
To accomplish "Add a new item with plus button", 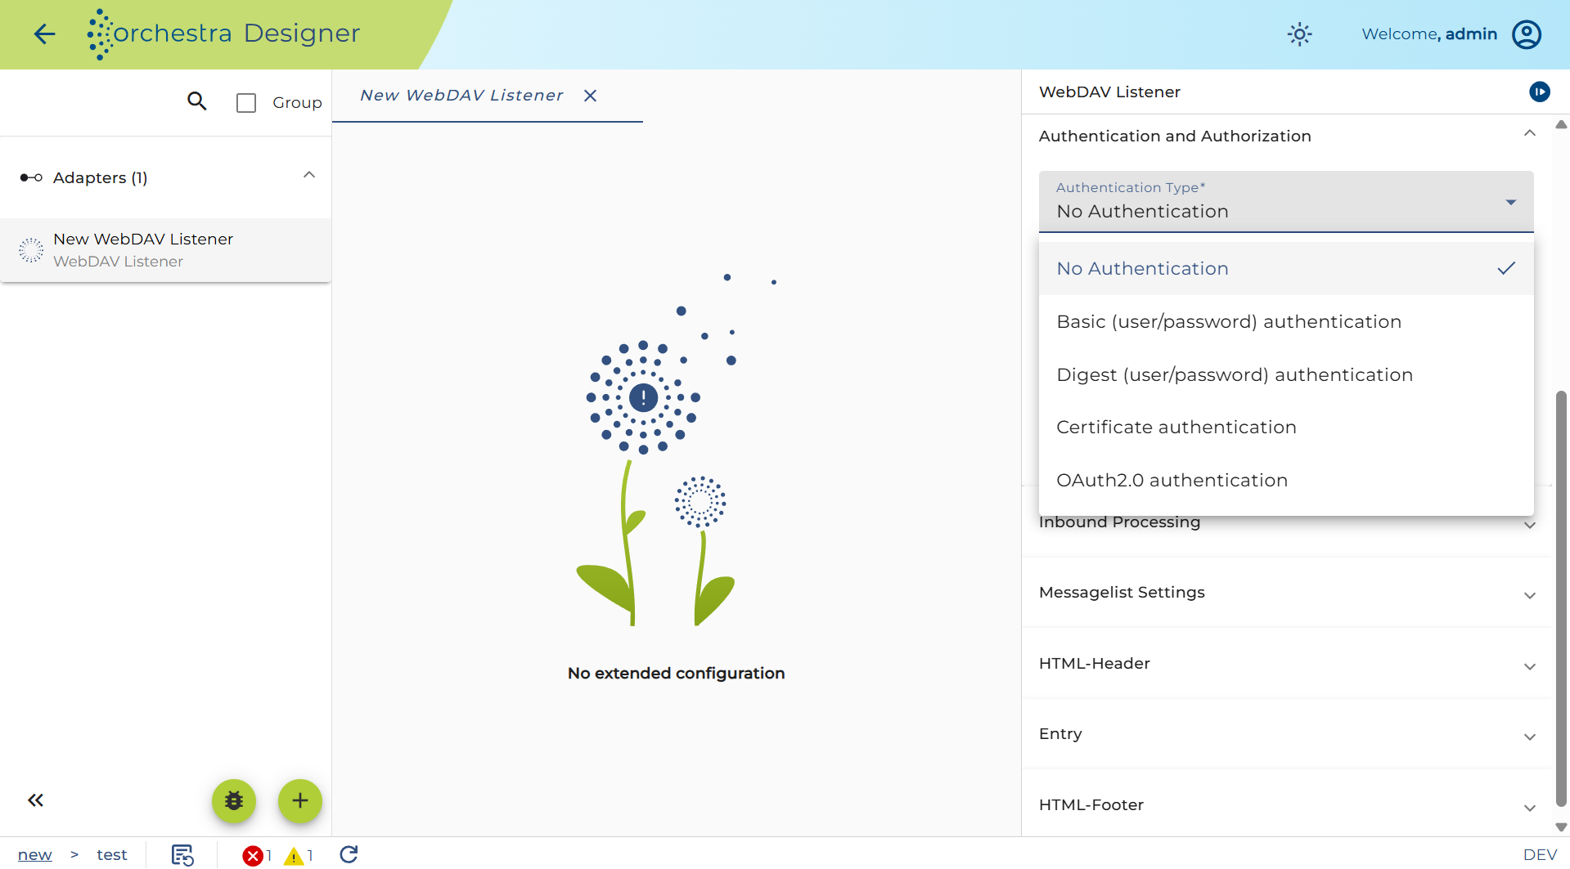I will click(x=300, y=800).
